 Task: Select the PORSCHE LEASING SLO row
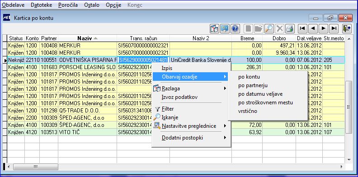[87, 67]
